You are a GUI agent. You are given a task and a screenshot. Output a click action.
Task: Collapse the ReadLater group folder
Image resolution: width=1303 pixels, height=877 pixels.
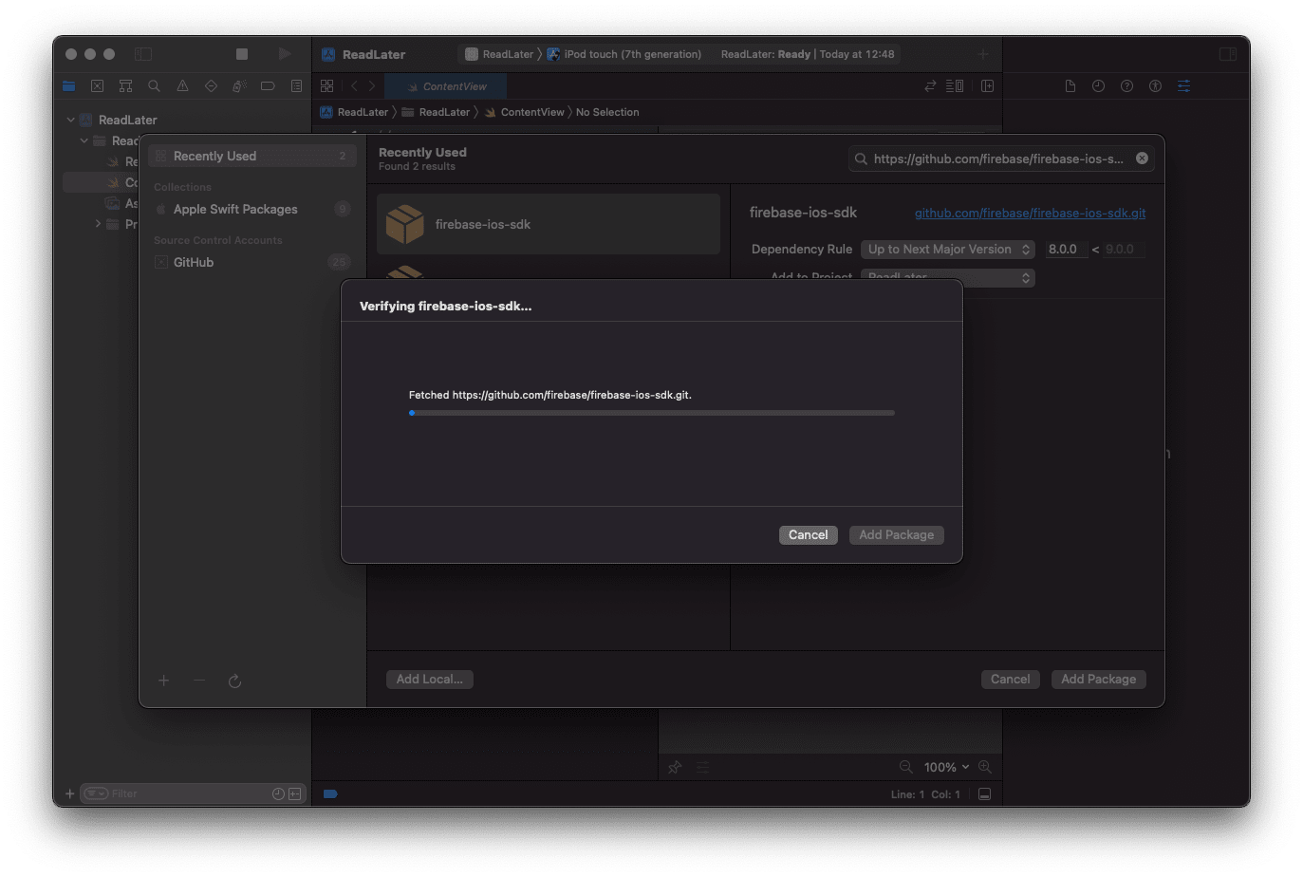click(84, 140)
